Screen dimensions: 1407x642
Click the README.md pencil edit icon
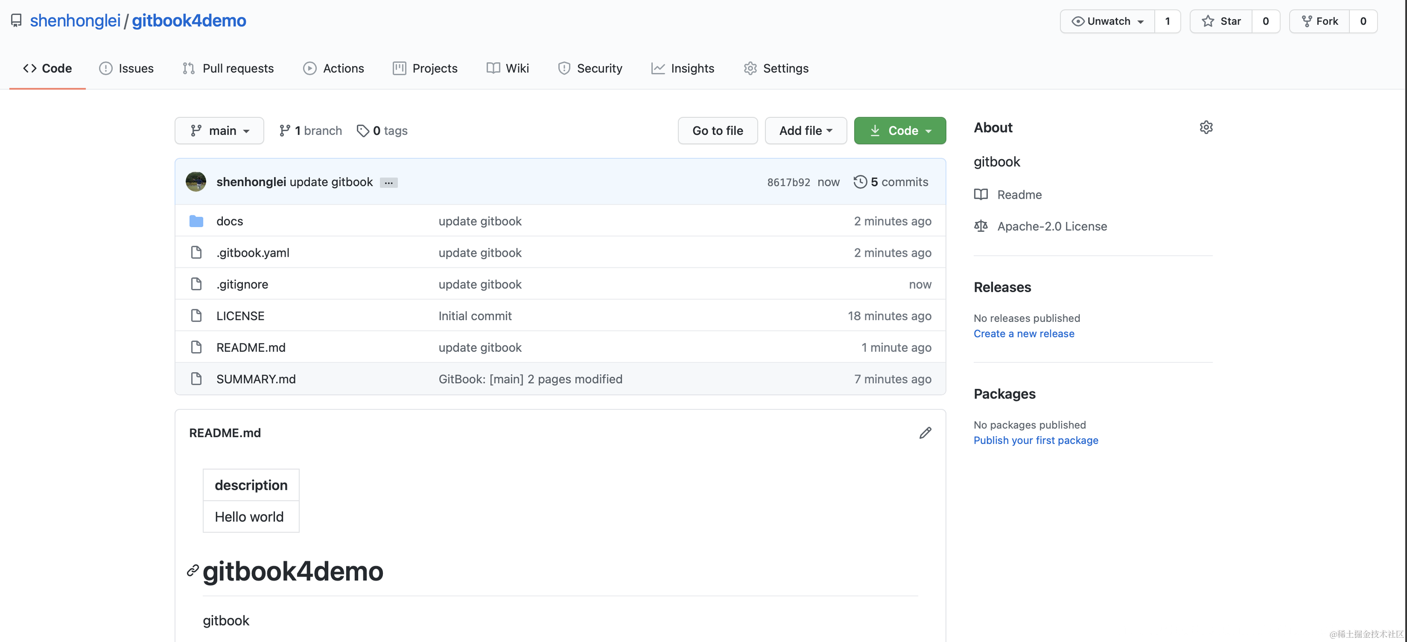(x=925, y=433)
